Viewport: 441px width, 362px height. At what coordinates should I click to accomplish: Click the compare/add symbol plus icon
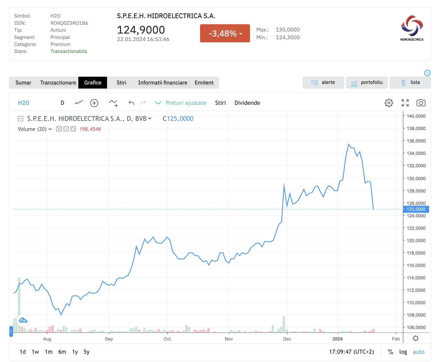point(94,103)
